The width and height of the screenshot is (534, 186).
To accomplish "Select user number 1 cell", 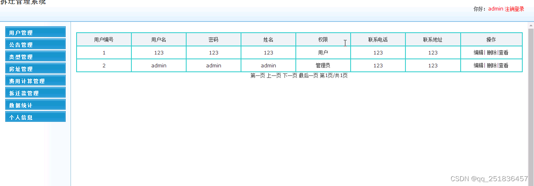I will point(104,52).
